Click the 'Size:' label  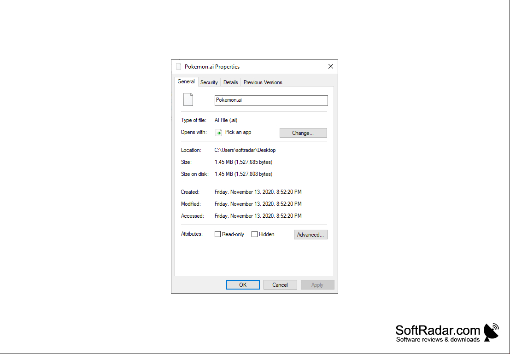point(186,162)
